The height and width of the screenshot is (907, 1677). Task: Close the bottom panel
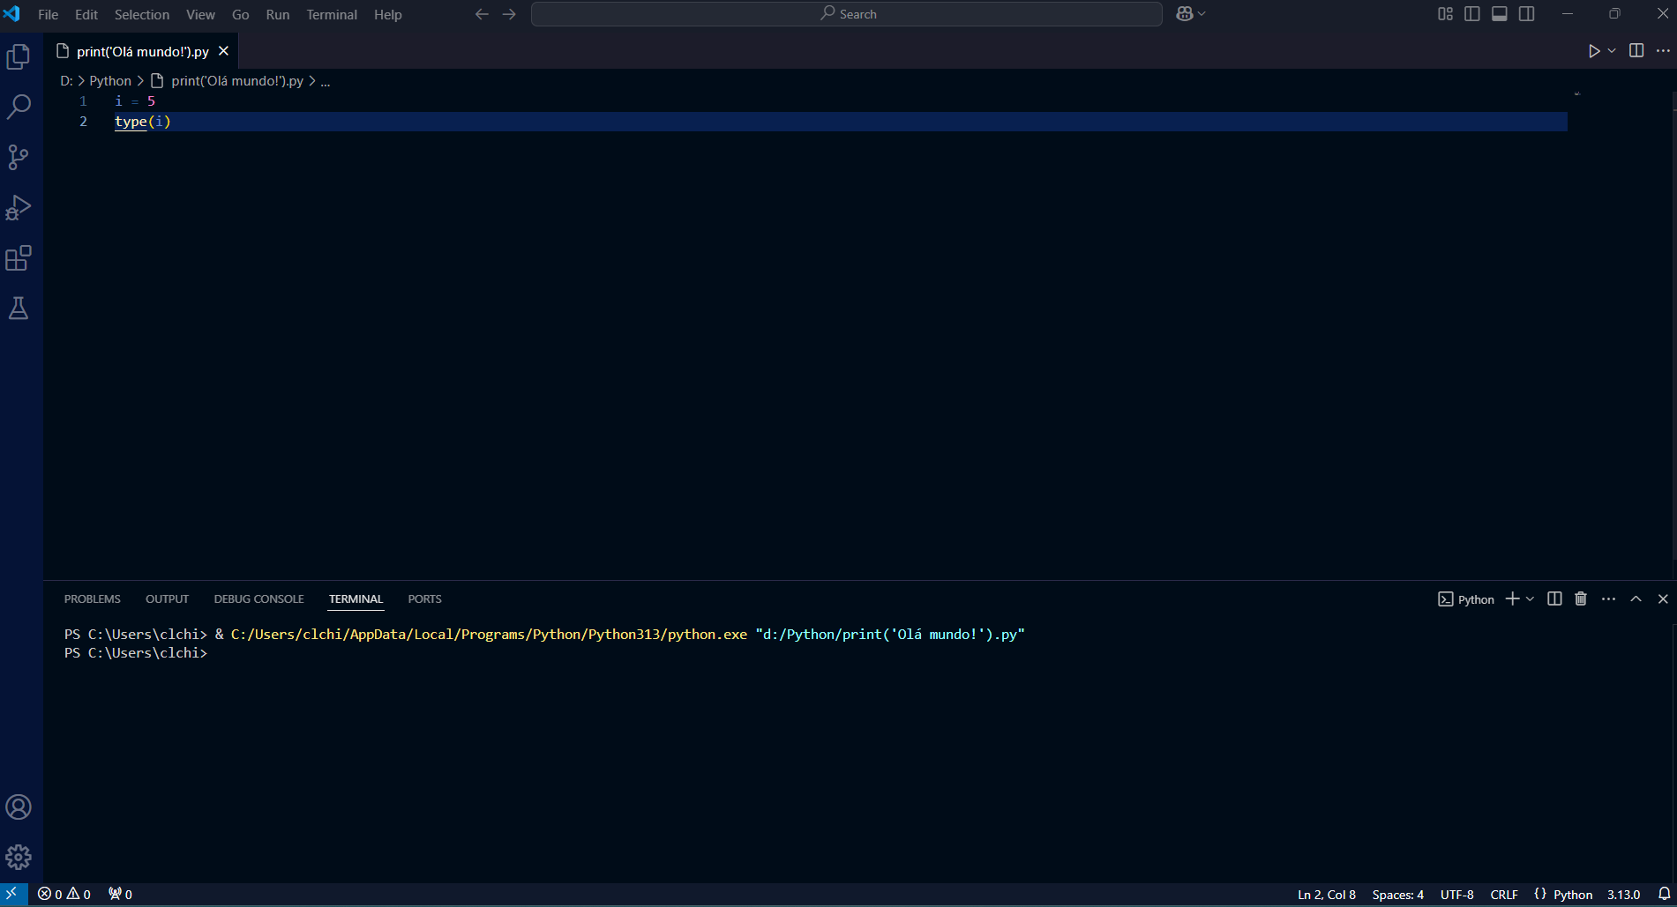pos(1663,598)
